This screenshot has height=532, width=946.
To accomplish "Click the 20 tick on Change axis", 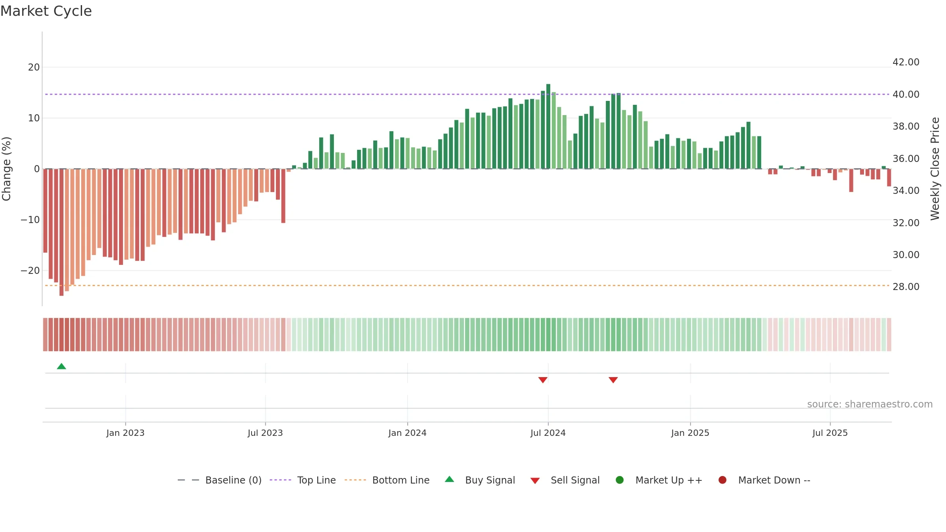I will (34, 67).
